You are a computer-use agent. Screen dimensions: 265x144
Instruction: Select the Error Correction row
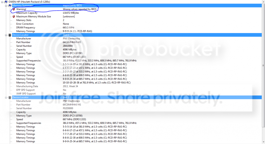point(137,24)
